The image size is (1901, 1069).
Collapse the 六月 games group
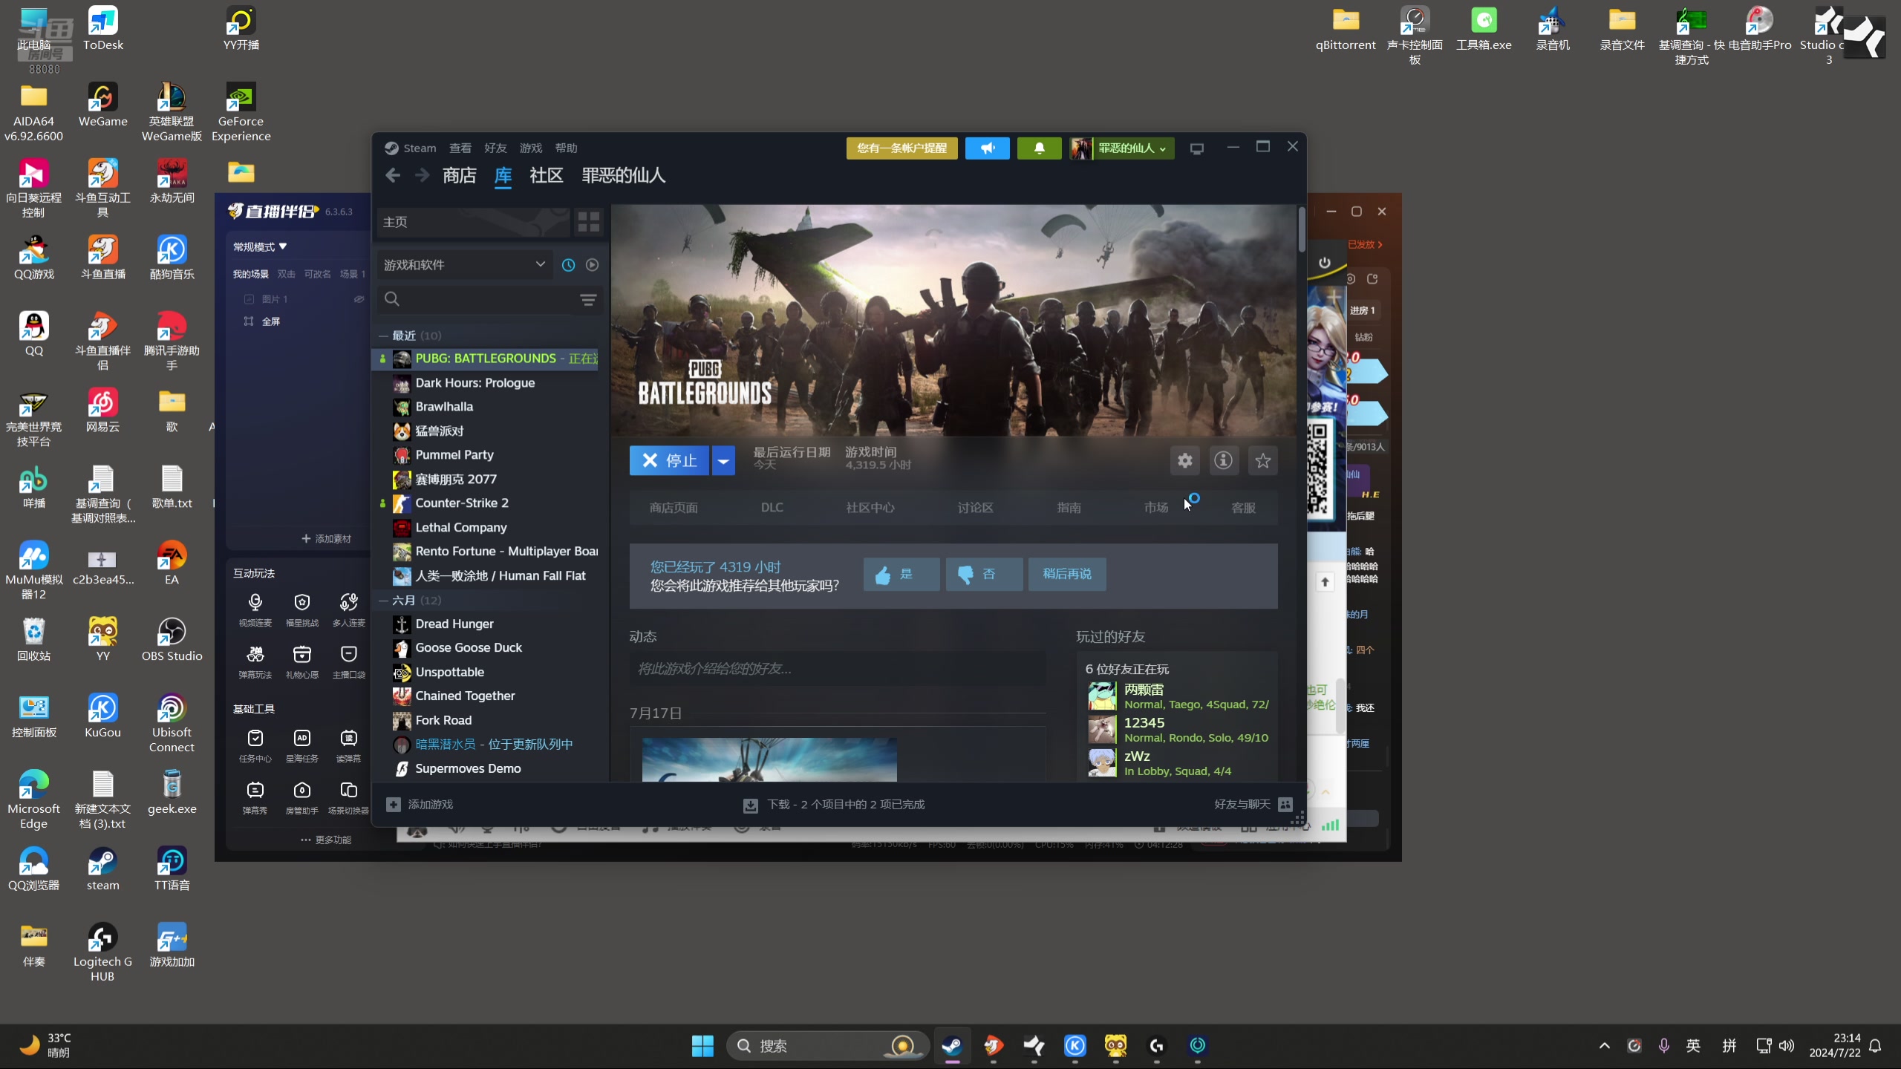[383, 600]
